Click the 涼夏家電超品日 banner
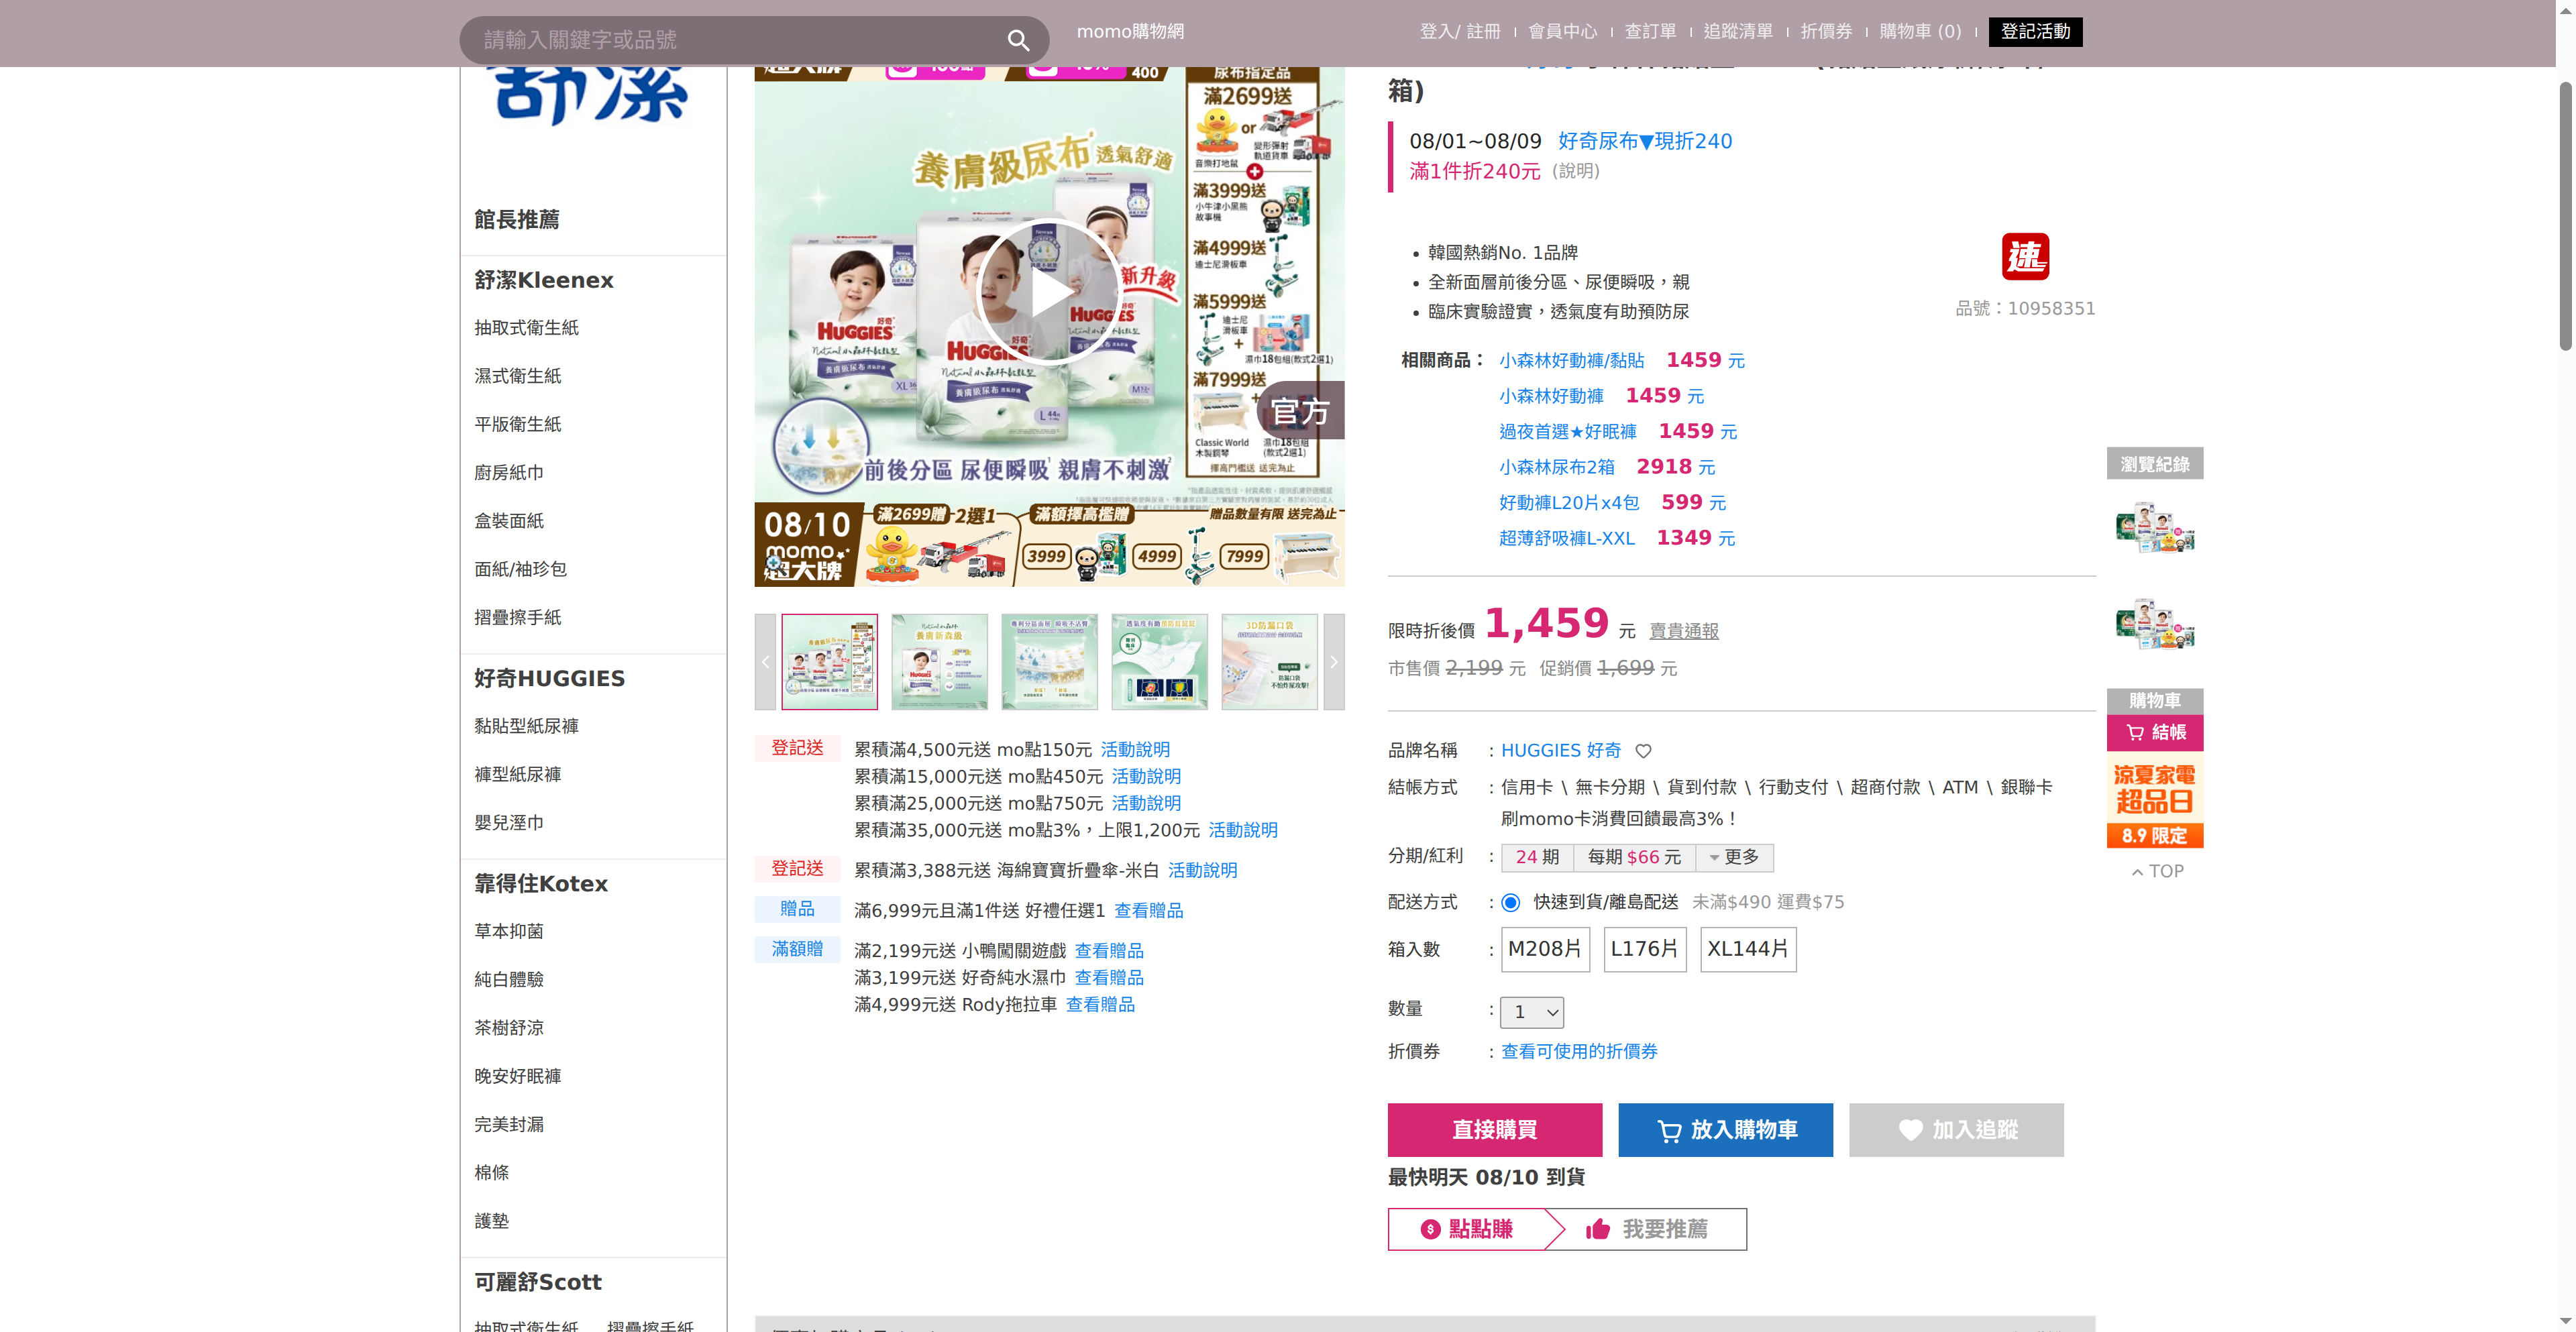Image resolution: width=2576 pixels, height=1332 pixels. pos(2155,801)
